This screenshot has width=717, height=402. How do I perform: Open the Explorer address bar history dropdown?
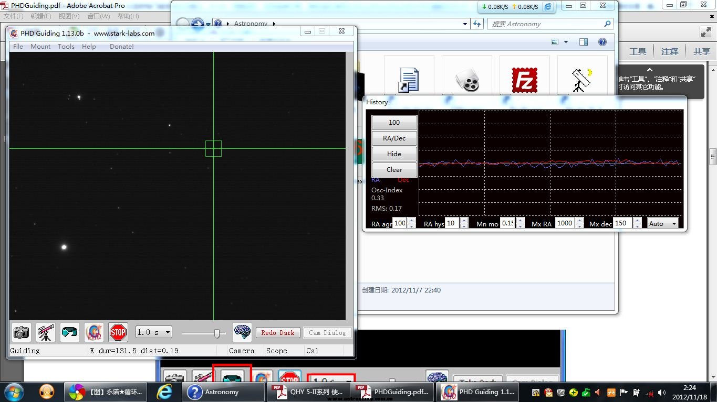pyautogui.click(x=465, y=24)
